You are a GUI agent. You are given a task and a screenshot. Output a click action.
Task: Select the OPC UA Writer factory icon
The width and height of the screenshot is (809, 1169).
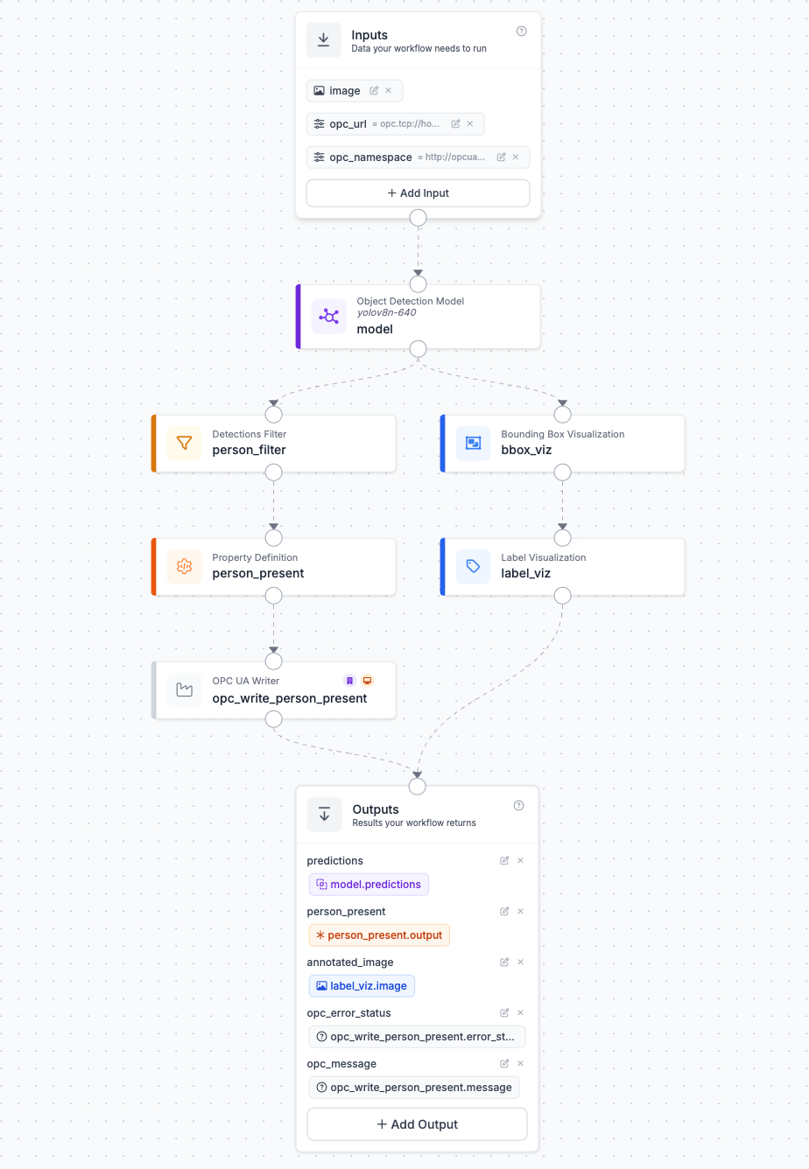pos(184,690)
